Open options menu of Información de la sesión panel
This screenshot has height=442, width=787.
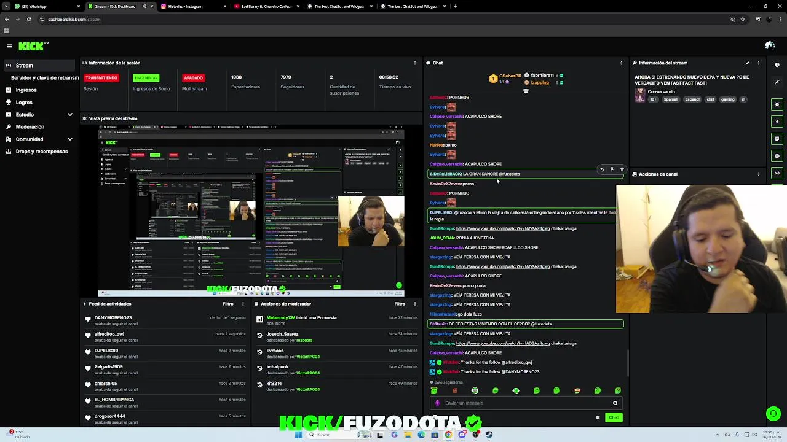point(415,63)
